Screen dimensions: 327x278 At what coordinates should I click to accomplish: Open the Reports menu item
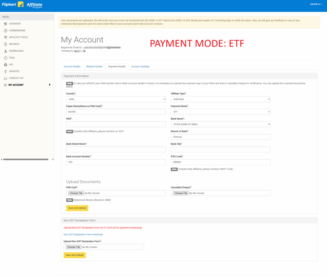tap(14, 44)
